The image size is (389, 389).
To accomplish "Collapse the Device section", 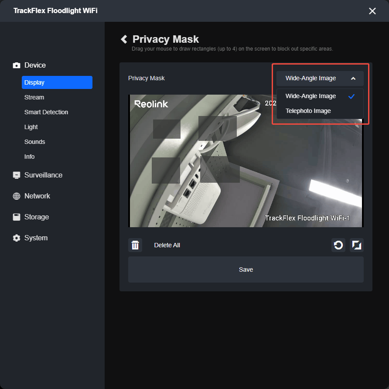I will [35, 65].
